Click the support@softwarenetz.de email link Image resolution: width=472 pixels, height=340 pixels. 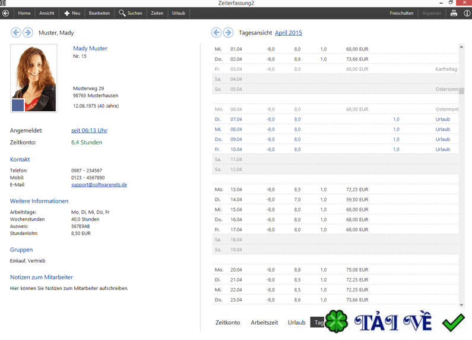pos(99,185)
